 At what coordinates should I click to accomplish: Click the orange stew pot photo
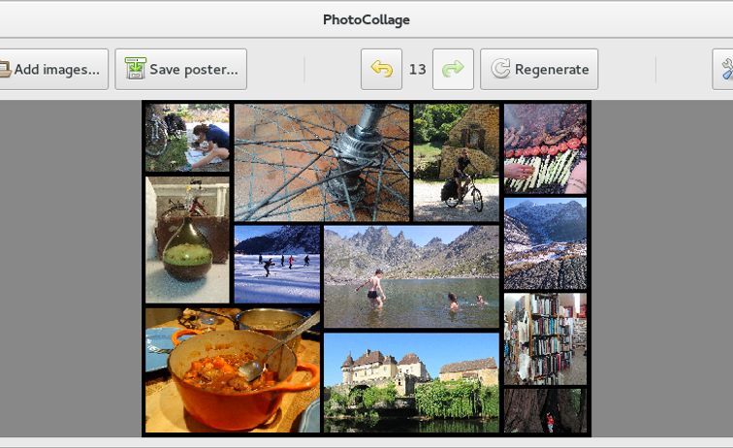click(231, 369)
